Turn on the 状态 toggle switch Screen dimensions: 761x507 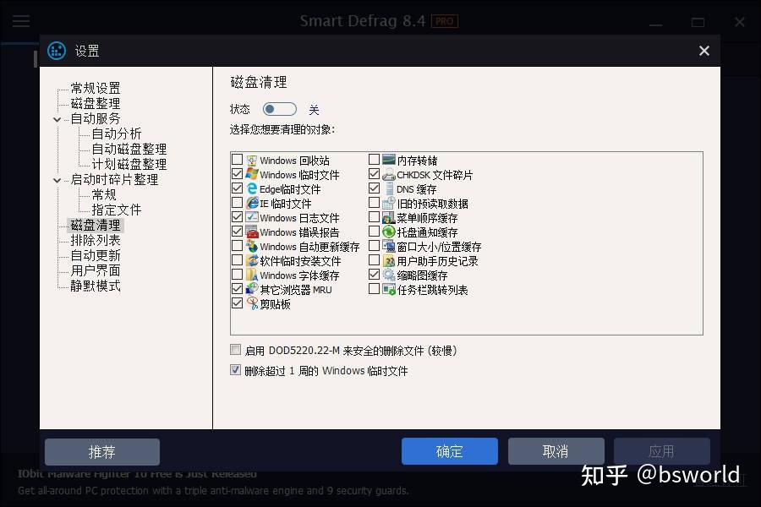point(279,108)
